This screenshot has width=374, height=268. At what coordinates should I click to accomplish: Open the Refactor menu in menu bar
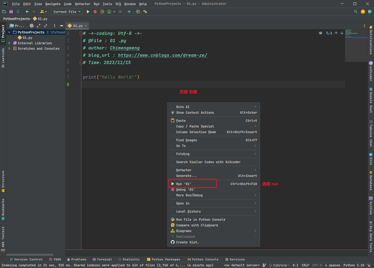pyautogui.click(x=82, y=4)
